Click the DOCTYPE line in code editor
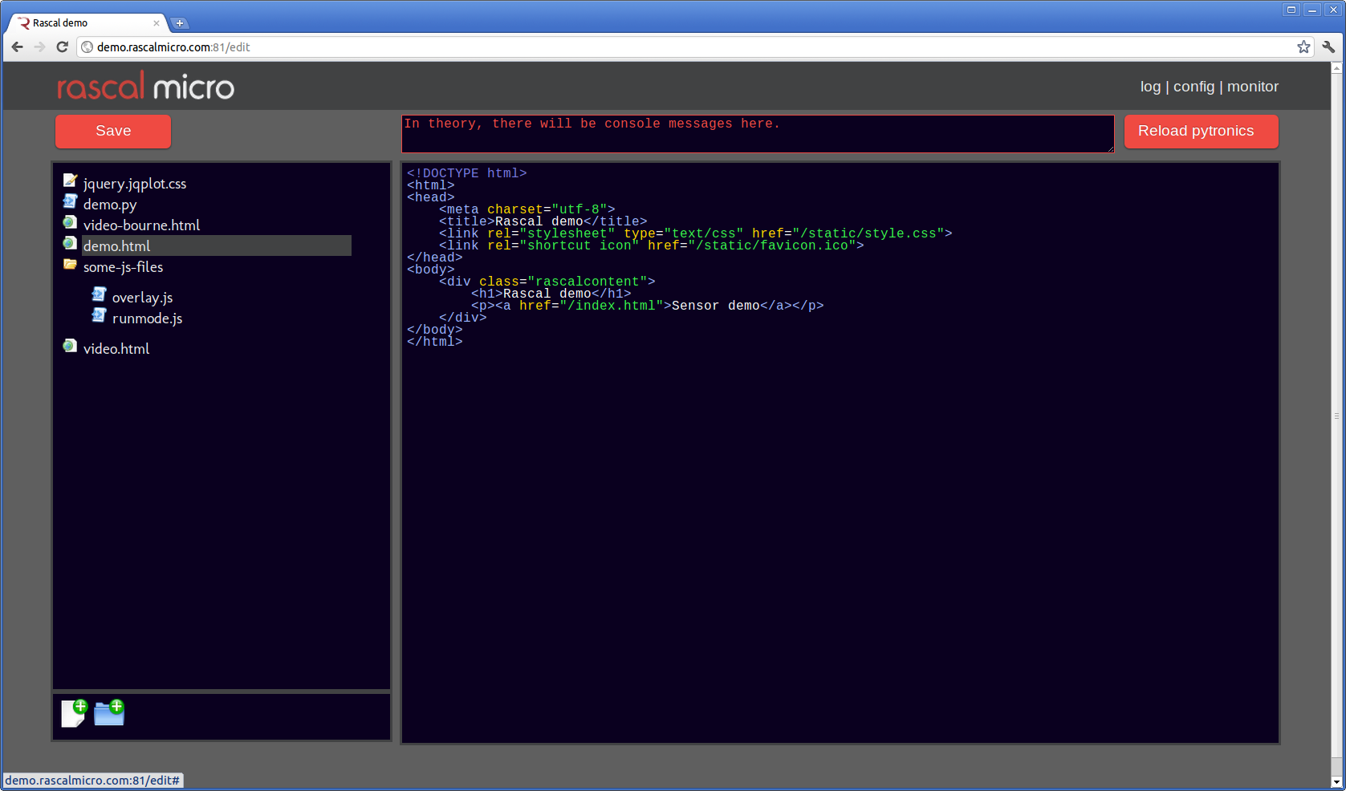 tap(466, 173)
